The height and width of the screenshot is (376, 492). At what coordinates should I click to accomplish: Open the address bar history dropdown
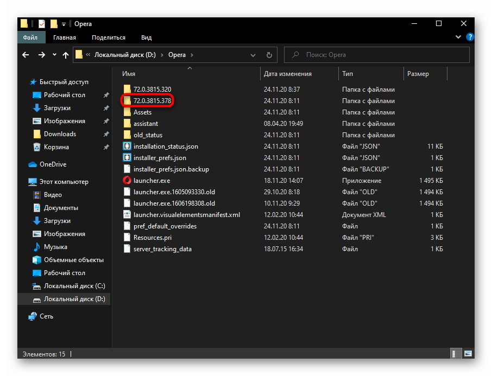click(253, 55)
